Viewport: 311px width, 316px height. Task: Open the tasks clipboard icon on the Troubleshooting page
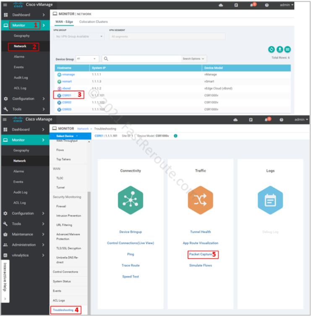click(x=251, y=119)
